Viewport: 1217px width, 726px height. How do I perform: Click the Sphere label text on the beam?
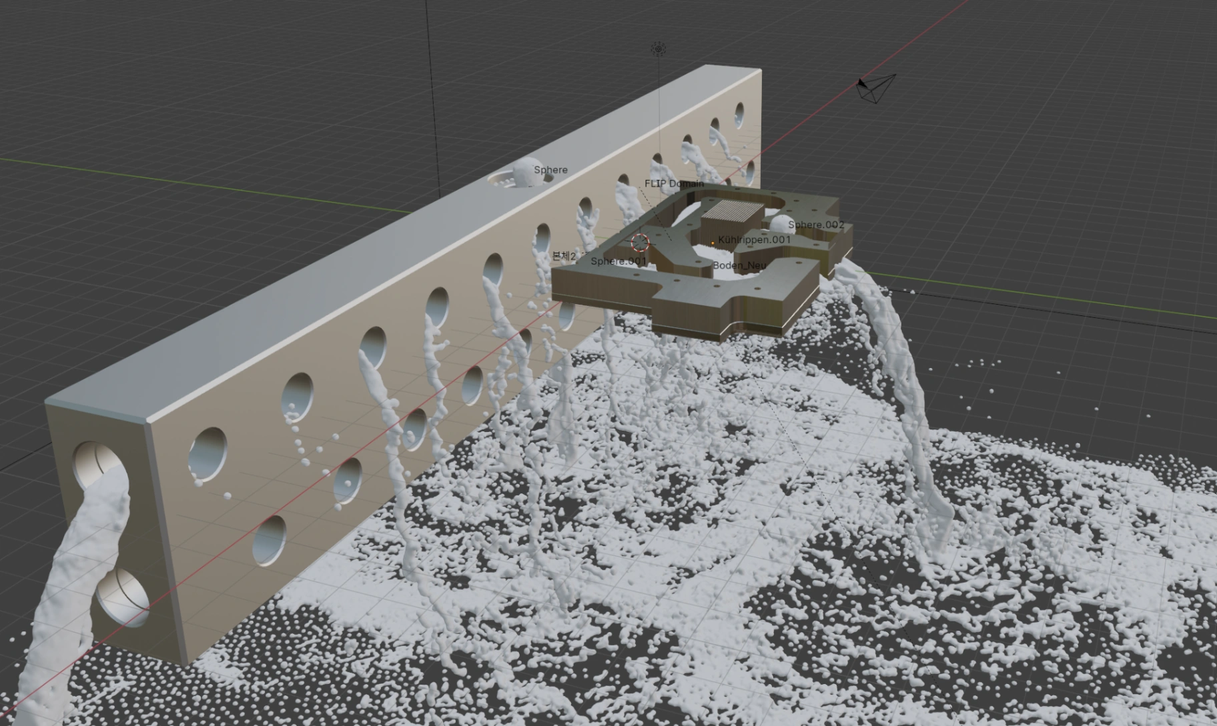550,170
